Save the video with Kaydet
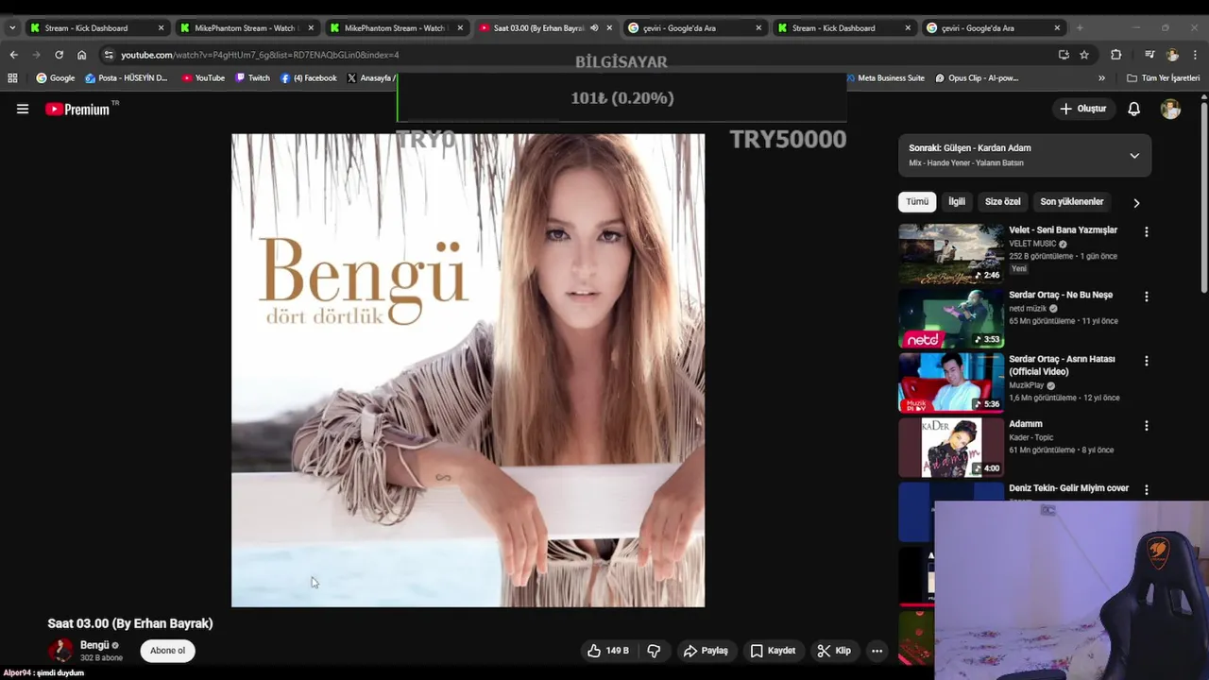Viewport: 1209px width, 680px height. coord(773,651)
